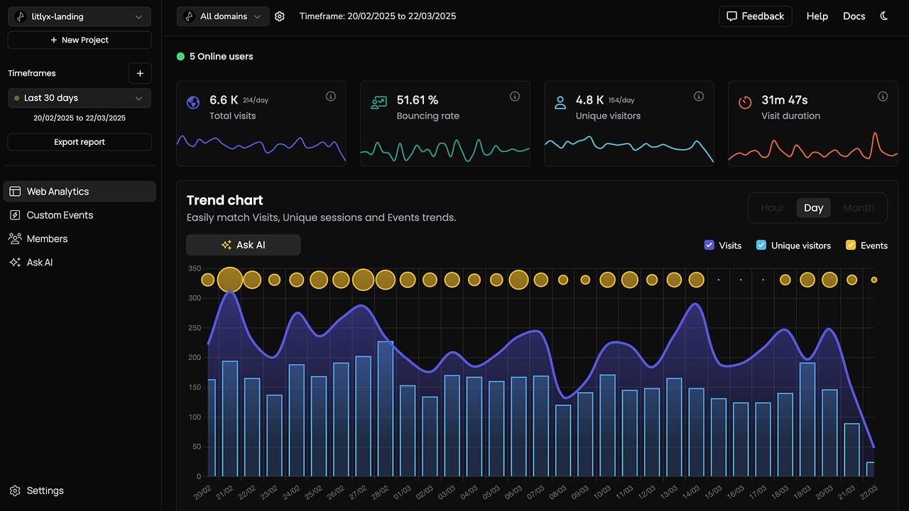Open the litlyx-landing project dropdown
909x511 pixels.
[x=80, y=16]
